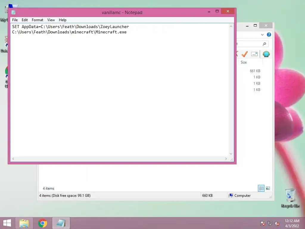Launch Google Chrome from the taskbar
Viewport: 305px width, 229px height.
43,223
